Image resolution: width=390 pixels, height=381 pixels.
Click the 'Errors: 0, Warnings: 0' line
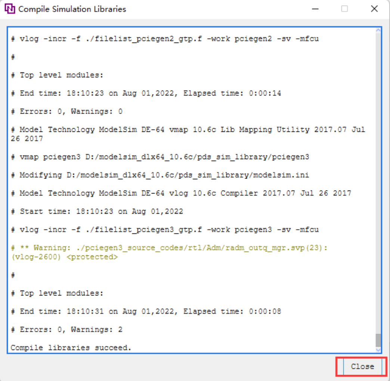66,111
